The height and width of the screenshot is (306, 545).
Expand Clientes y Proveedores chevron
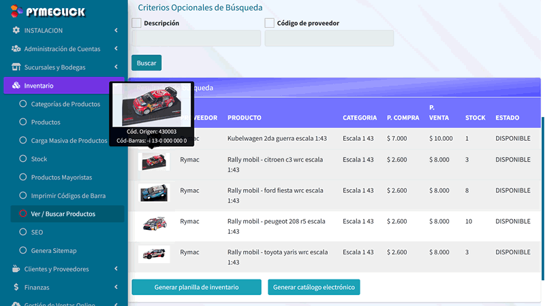click(x=116, y=269)
